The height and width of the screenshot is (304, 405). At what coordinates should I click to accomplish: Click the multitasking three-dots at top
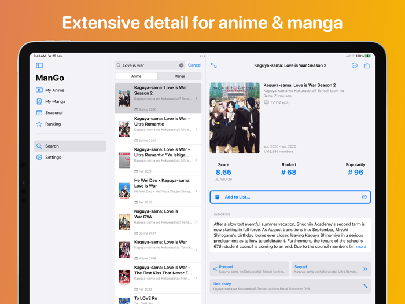pyautogui.click(x=203, y=56)
